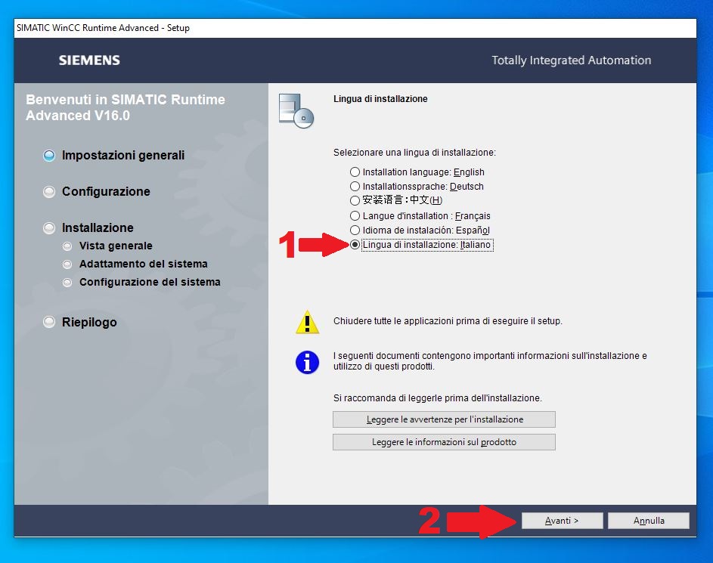This screenshot has width=713, height=563.
Task: Click 'I seguenti documenti contengono' information text
Action: (x=490, y=361)
